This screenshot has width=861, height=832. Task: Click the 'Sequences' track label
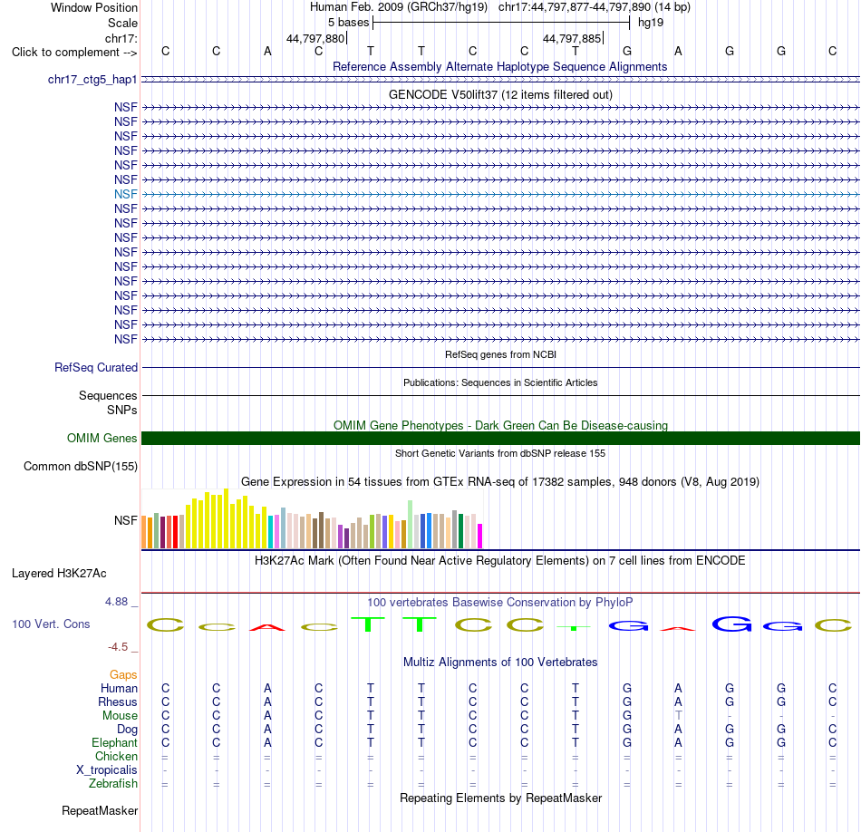(108, 395)
